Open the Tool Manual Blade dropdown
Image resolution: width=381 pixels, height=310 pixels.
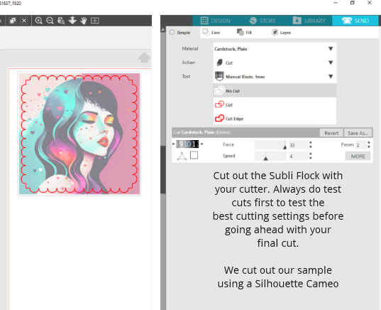pos(275,77)
